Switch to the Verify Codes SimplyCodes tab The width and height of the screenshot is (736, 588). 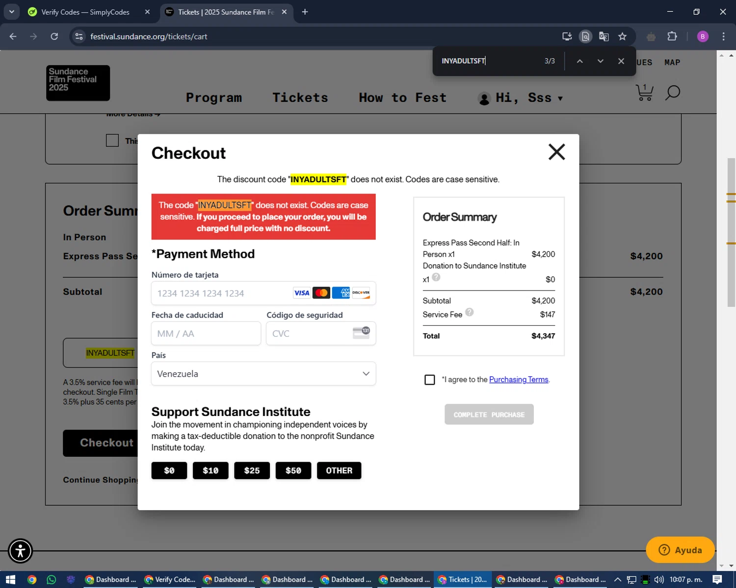click(x=85, y=12)
